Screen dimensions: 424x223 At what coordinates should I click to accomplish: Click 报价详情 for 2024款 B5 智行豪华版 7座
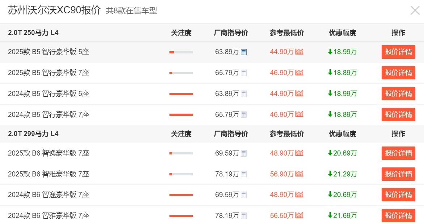click(398, 114)
